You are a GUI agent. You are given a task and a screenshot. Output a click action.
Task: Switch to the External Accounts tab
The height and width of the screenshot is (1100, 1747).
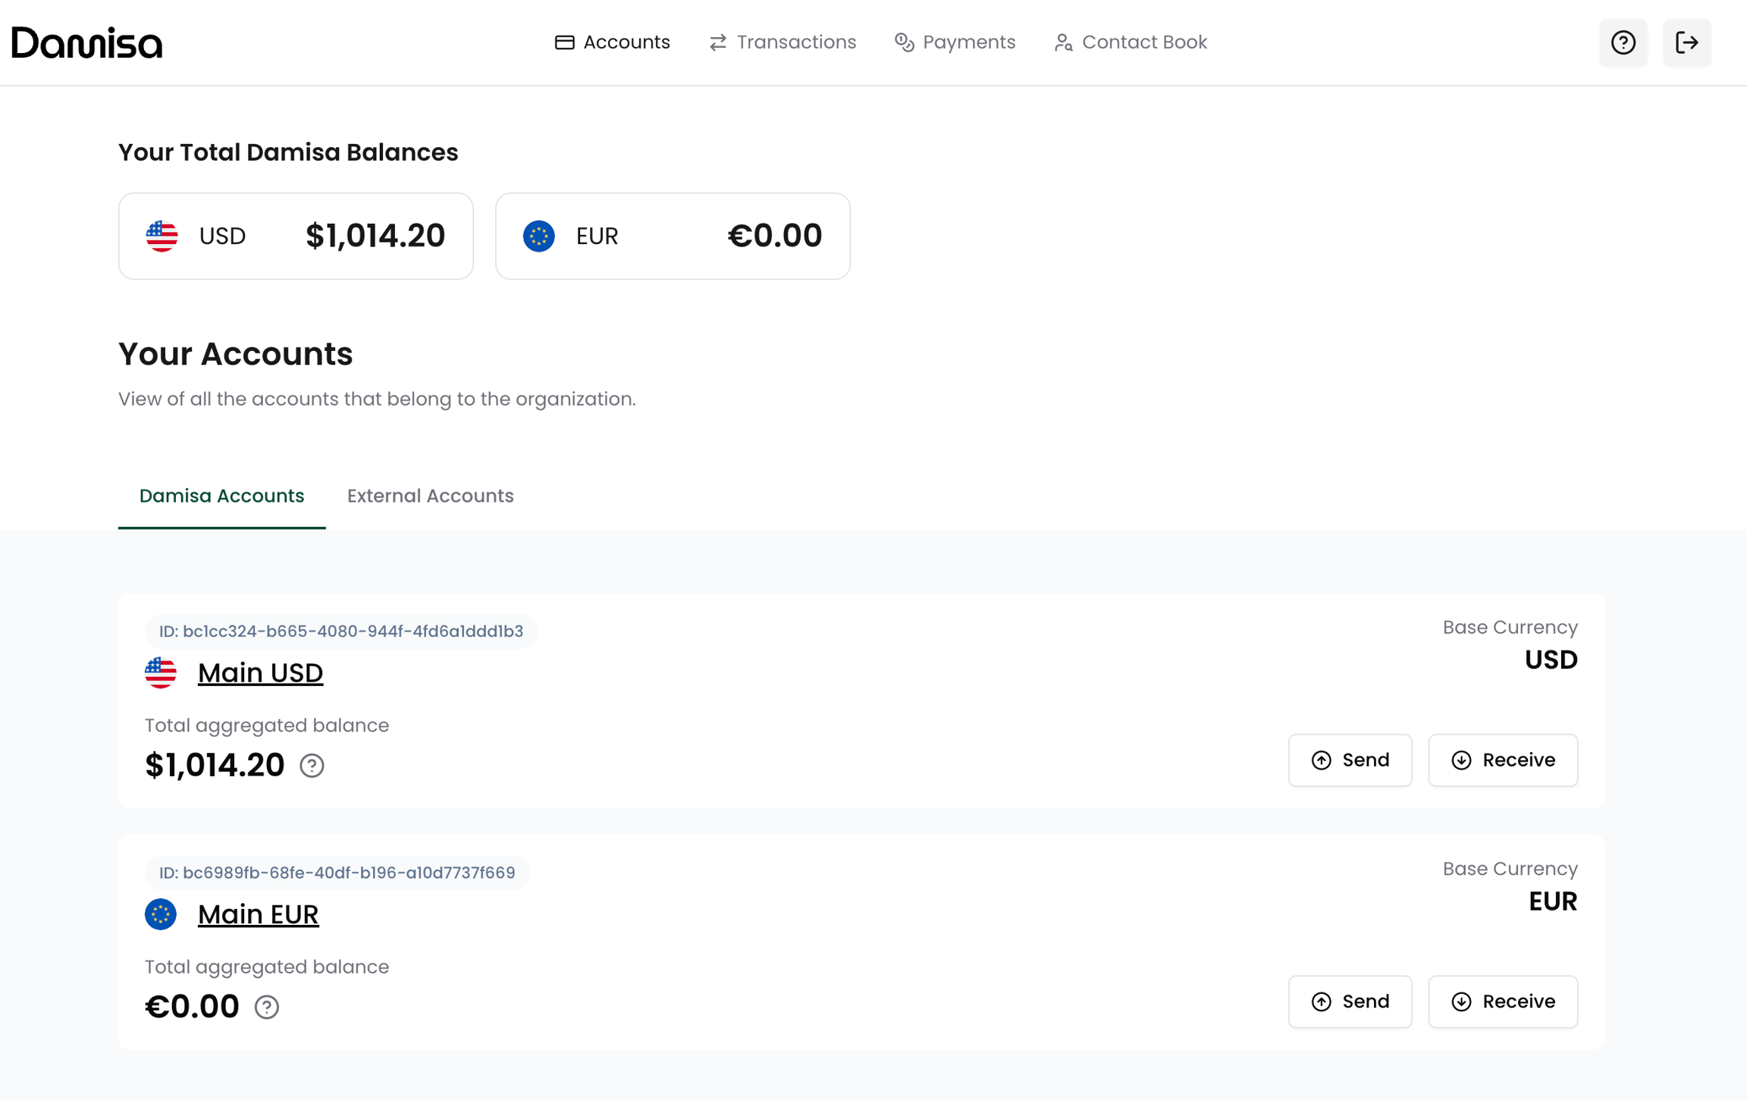tap(430, 496)
